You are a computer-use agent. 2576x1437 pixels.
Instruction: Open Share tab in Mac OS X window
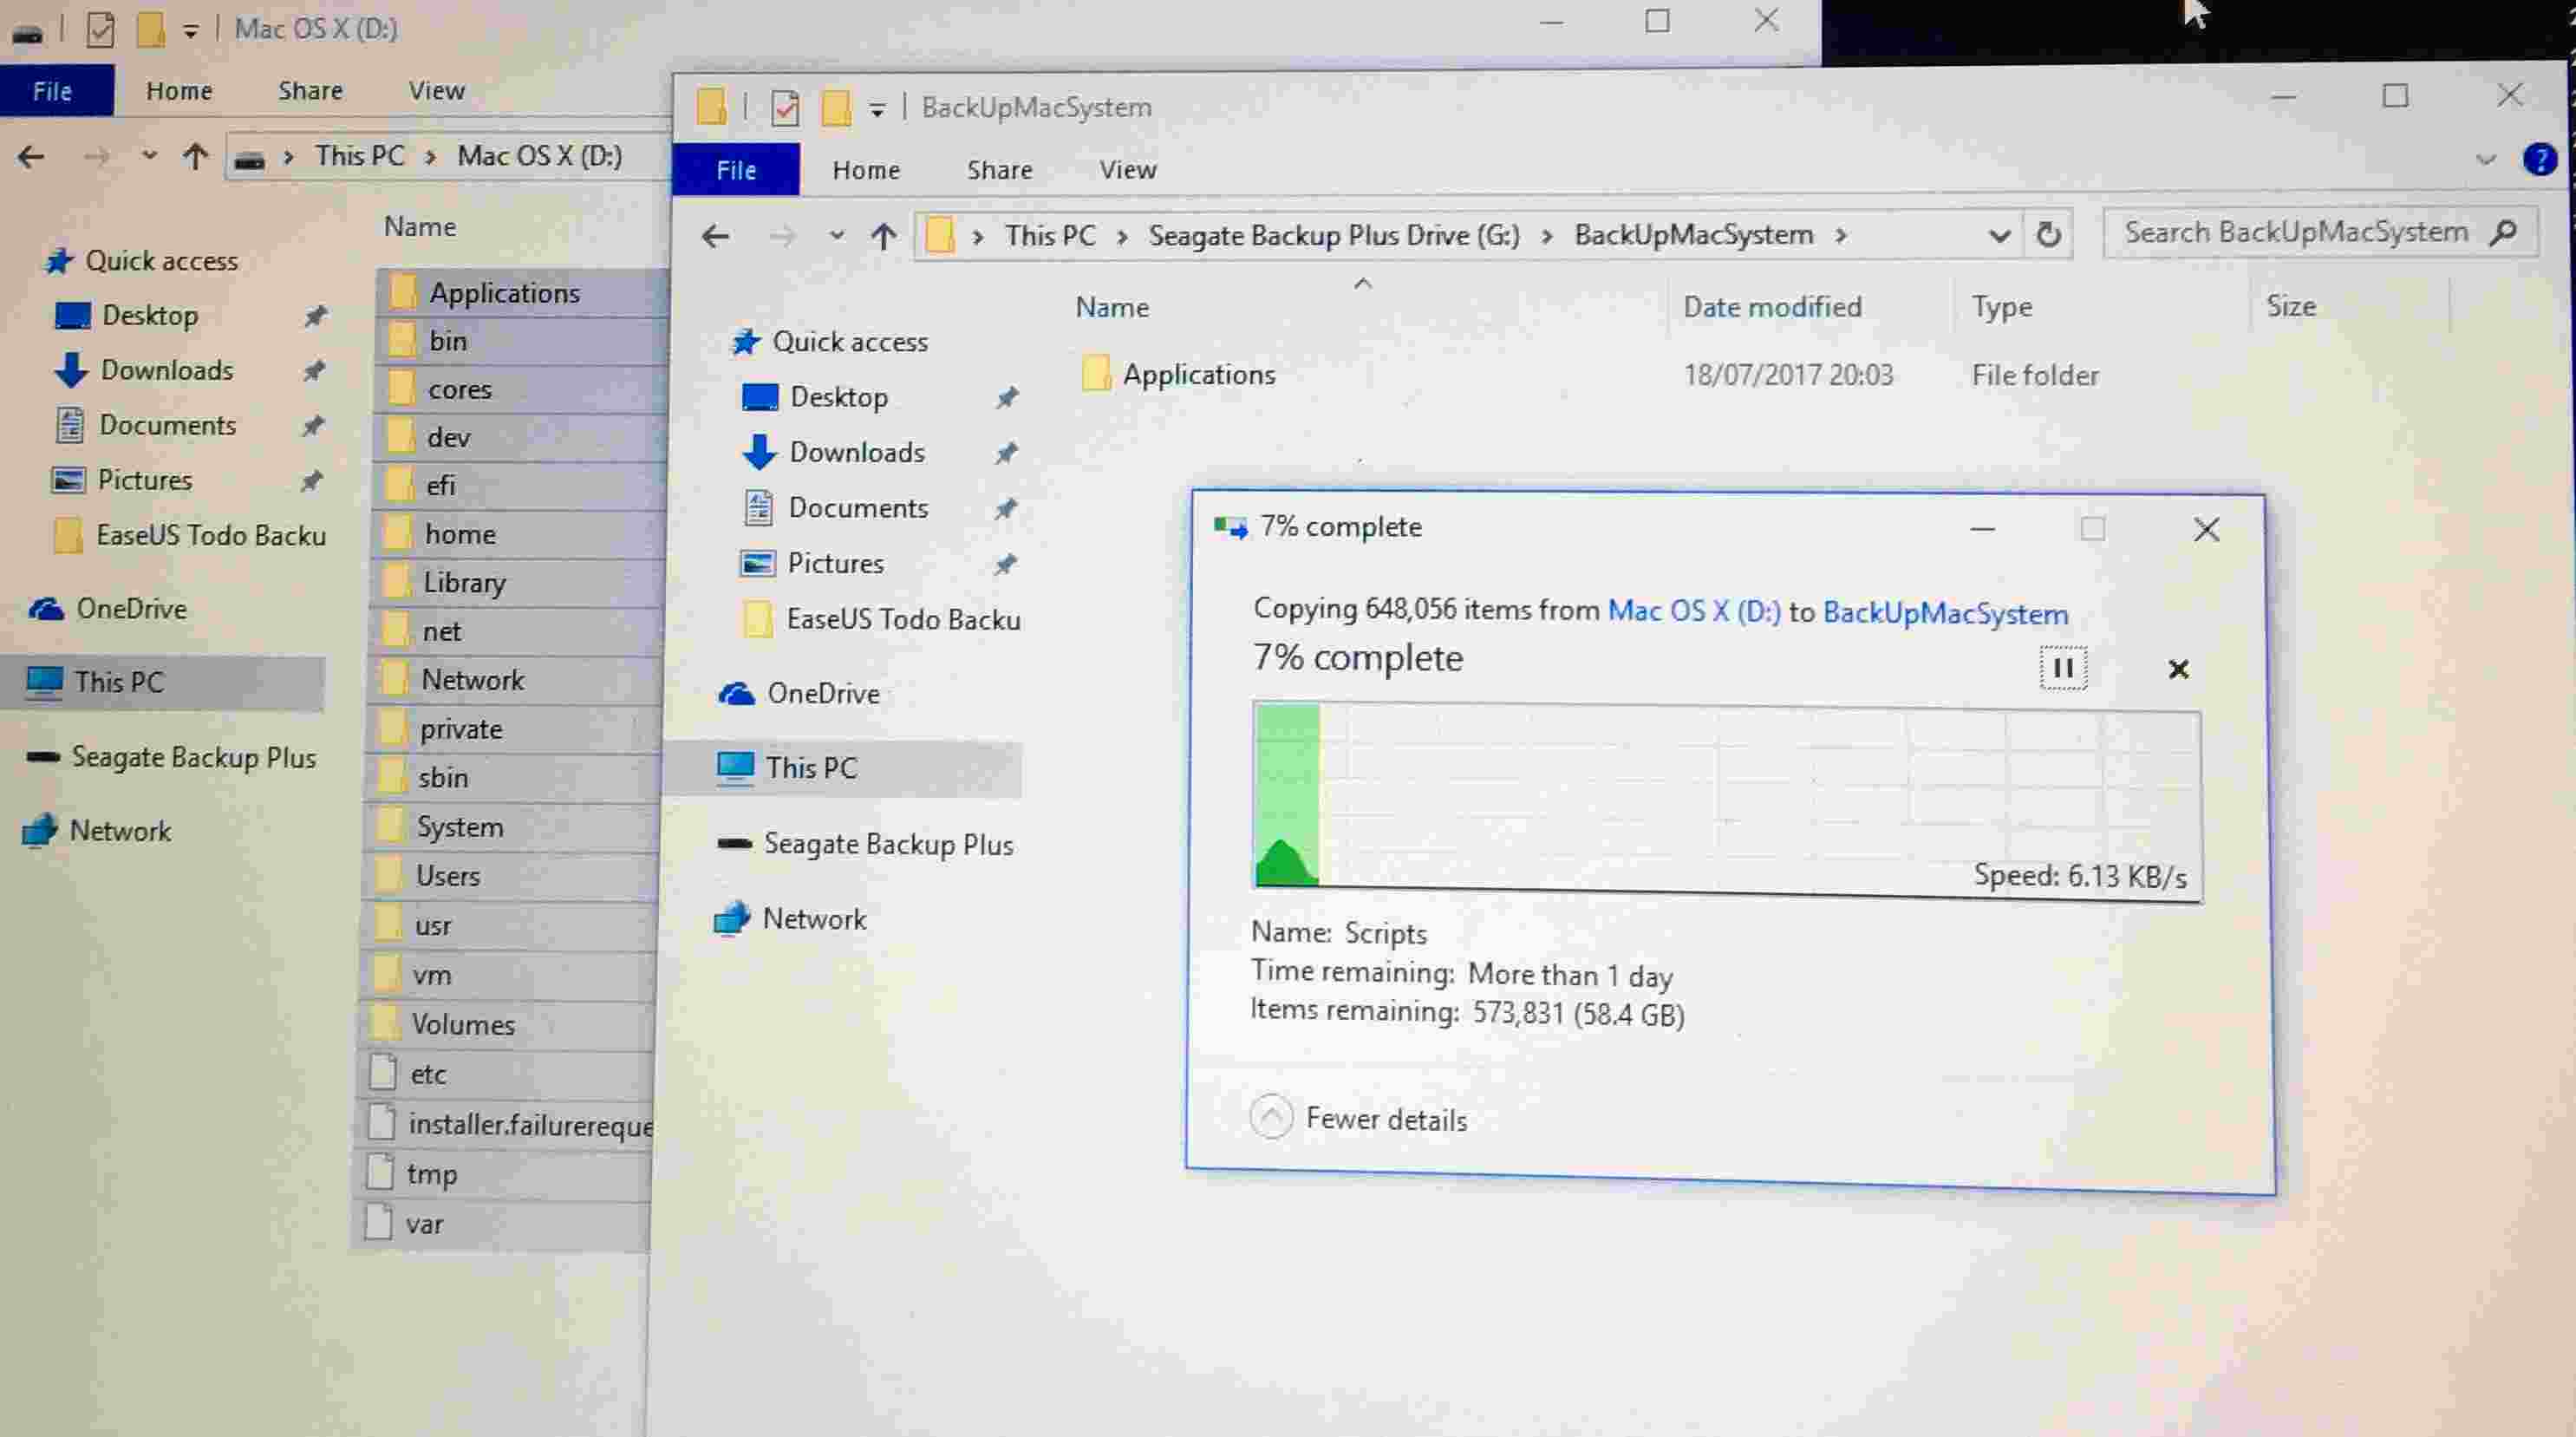click(310, 91)
